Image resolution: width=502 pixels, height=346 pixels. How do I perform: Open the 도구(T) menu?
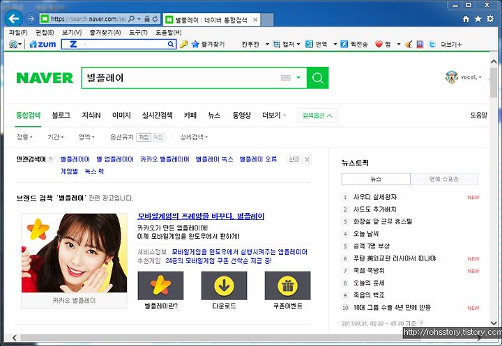pos(138,32)
